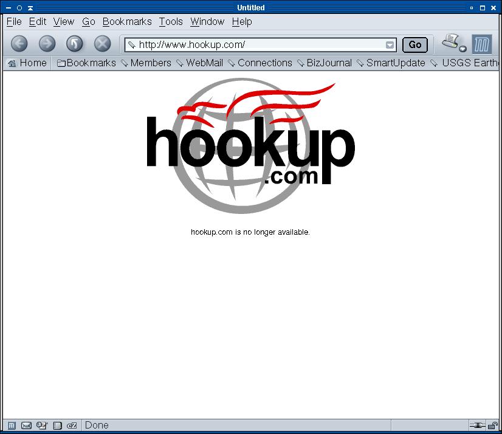This screenshot has height=434, width=502.
Task: Click the http://www.hookup.com/ address field
Action: [x=261, y=45]
